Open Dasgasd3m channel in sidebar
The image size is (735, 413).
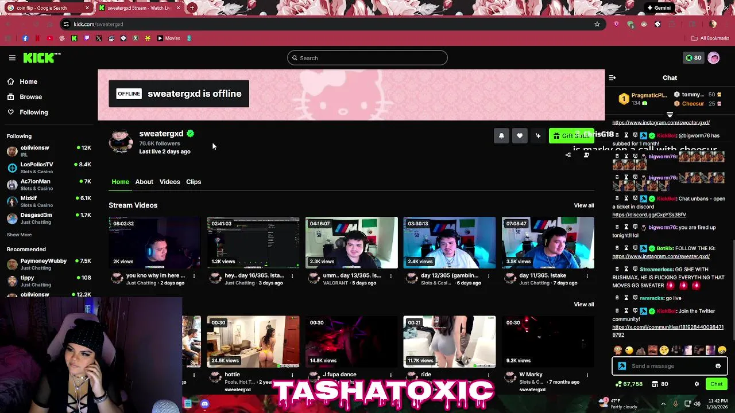49,218
